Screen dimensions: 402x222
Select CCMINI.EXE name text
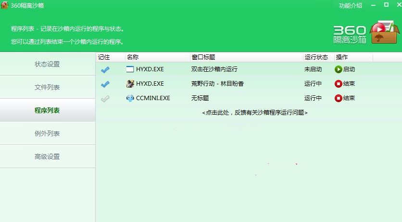click(153, 98)
